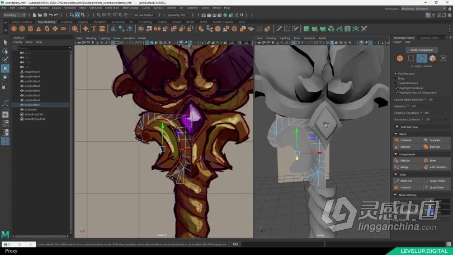Create a polygon sphere from the shelf
This screenshot has width=453, height=255.
13,29
